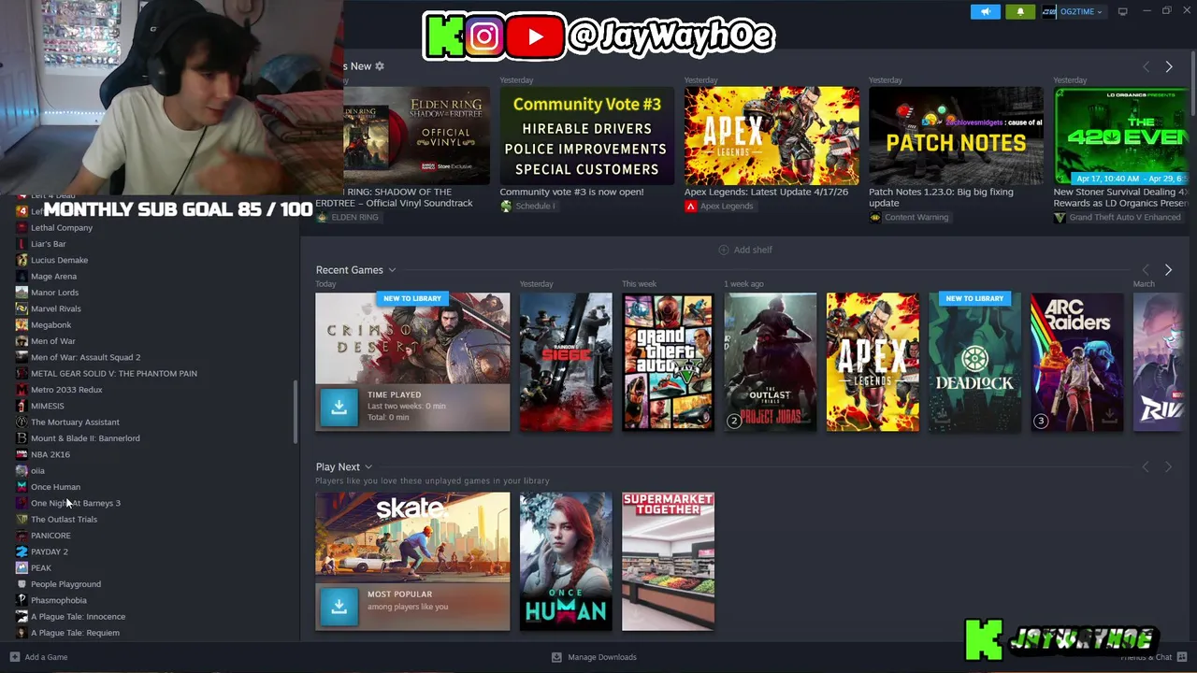1197x673 pixels.
Task: Select A Plague Tale: Innocence
Action: pyautogui.click(x=78, y=616)
